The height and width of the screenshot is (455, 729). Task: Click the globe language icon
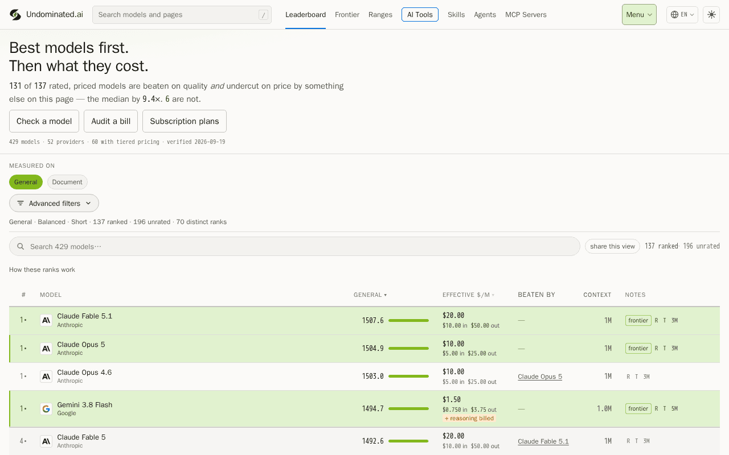click(674, 15)
